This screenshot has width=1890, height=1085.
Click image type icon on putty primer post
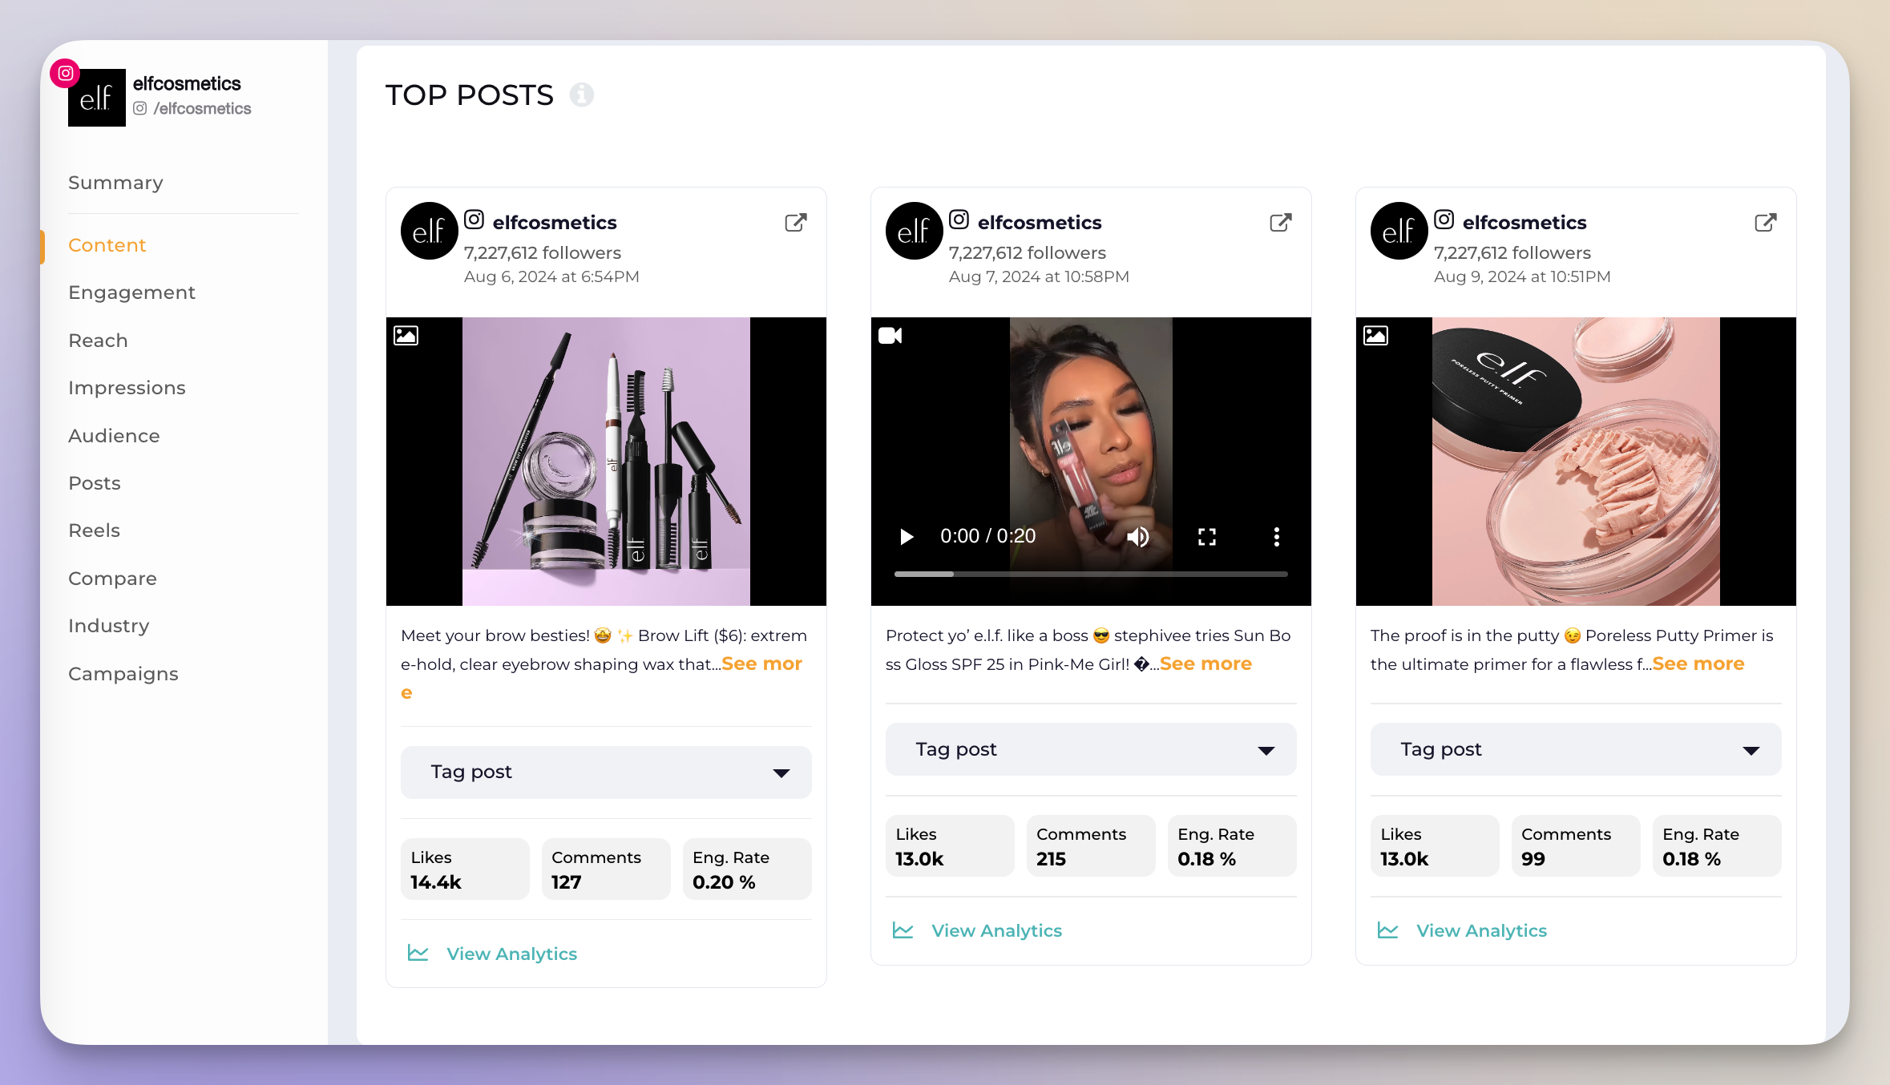click(x=1376, y=335)
